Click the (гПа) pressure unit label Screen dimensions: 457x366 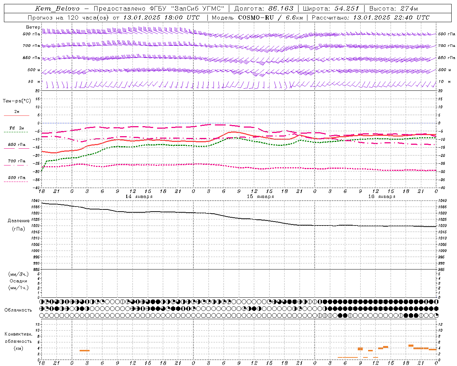(x=19, y=229)
